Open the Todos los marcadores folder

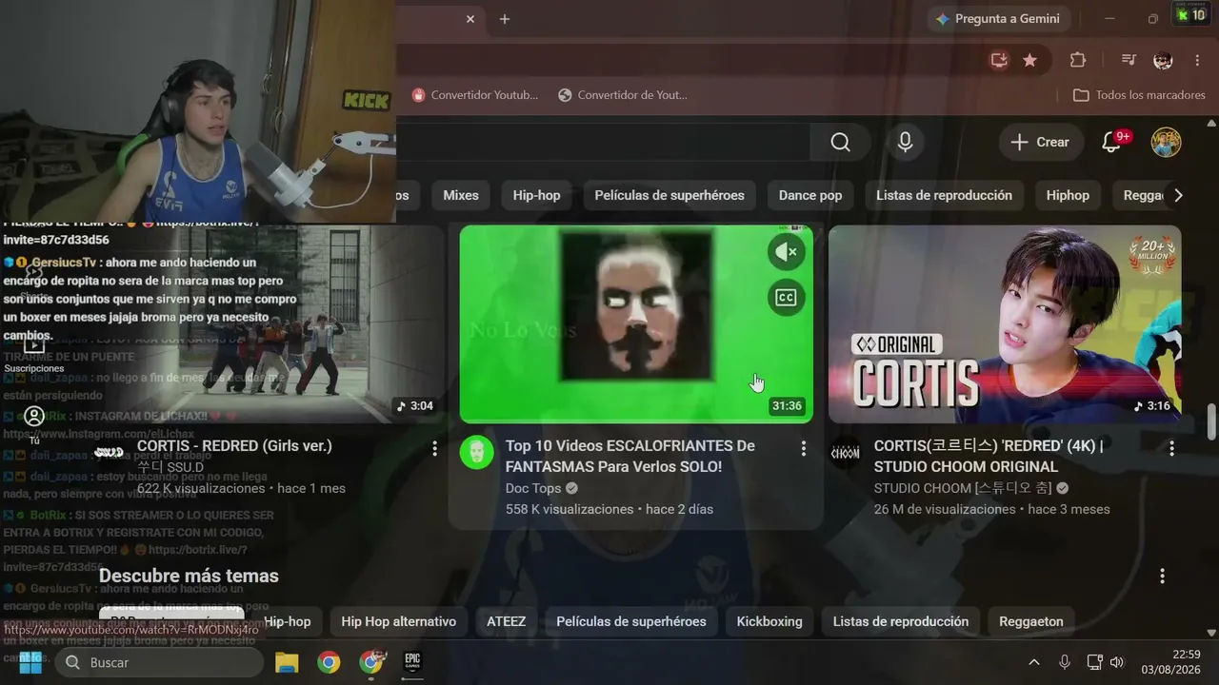pyautogui.click(x=1139, y=95)
